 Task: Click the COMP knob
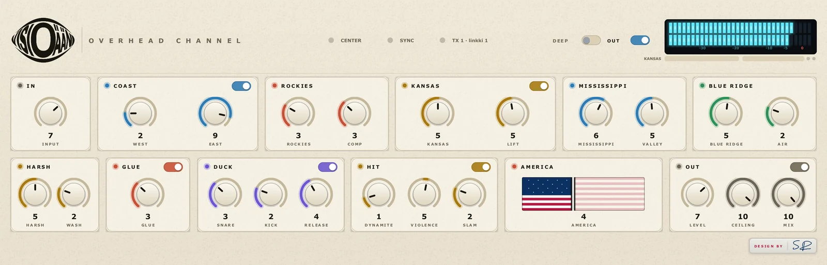[355, 113]
